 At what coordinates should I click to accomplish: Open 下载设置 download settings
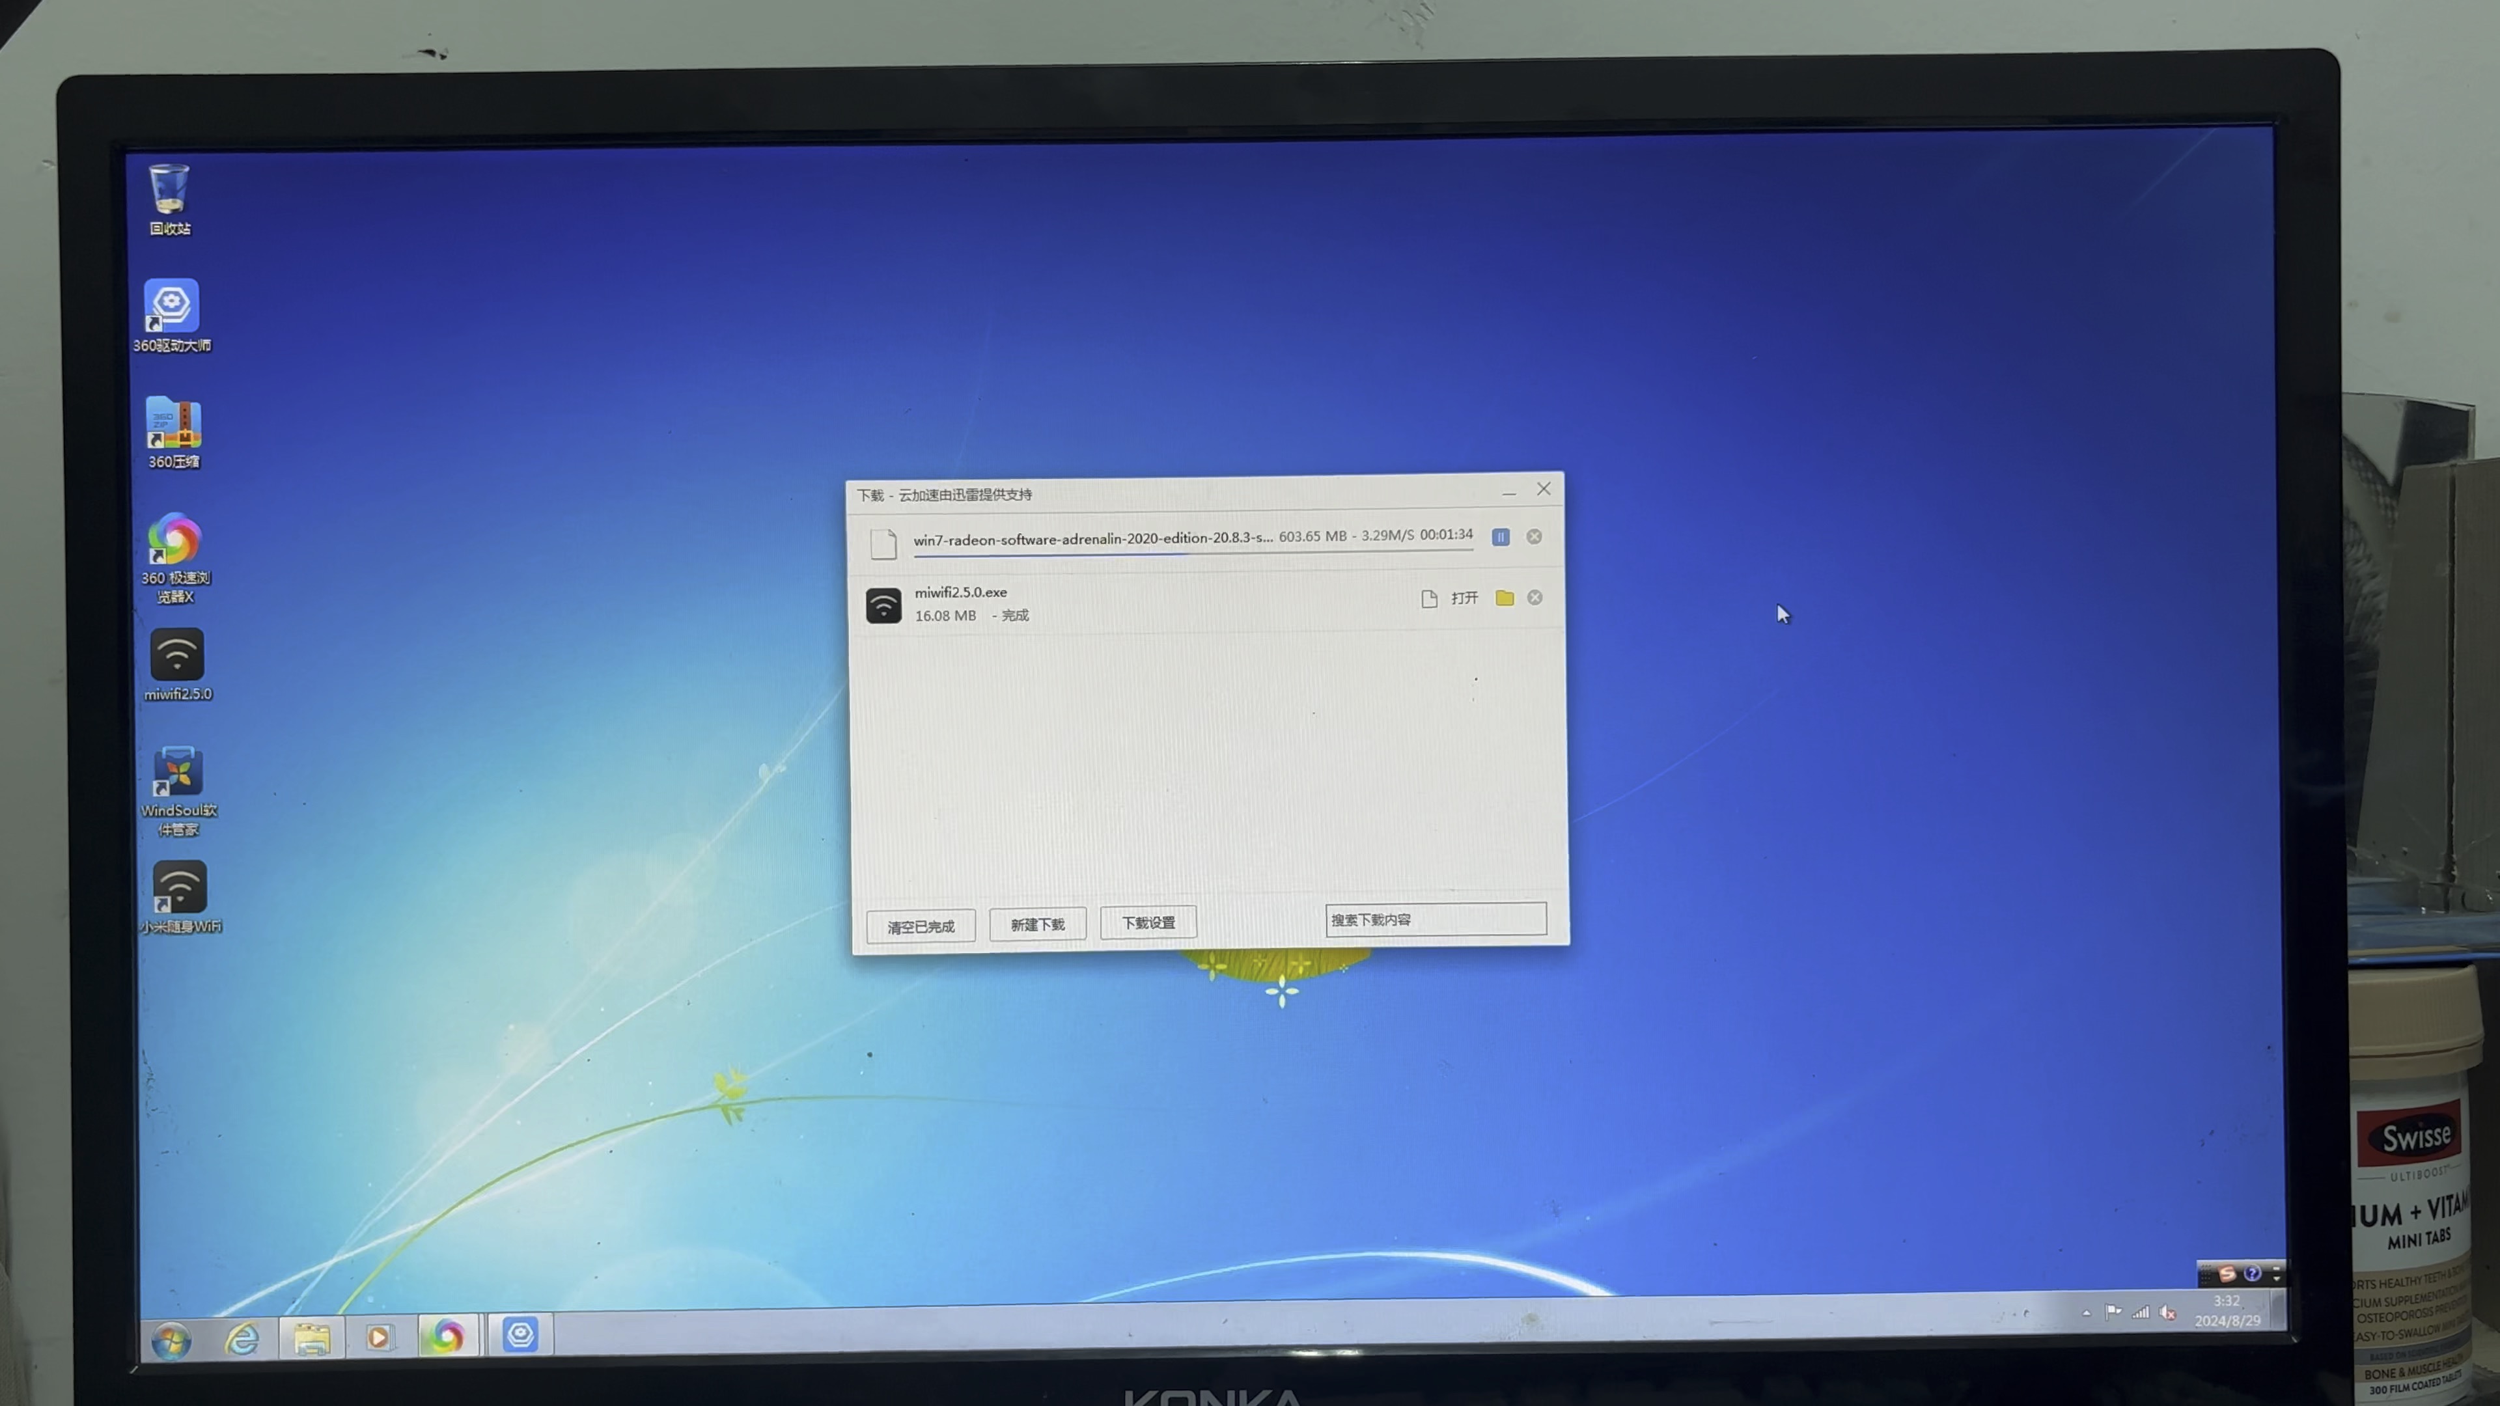[1148, 923]
